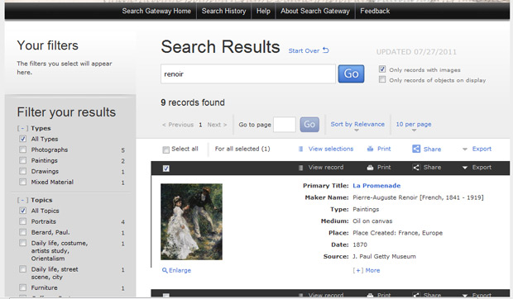Check the Furniture topic filter

pos(22,287)
